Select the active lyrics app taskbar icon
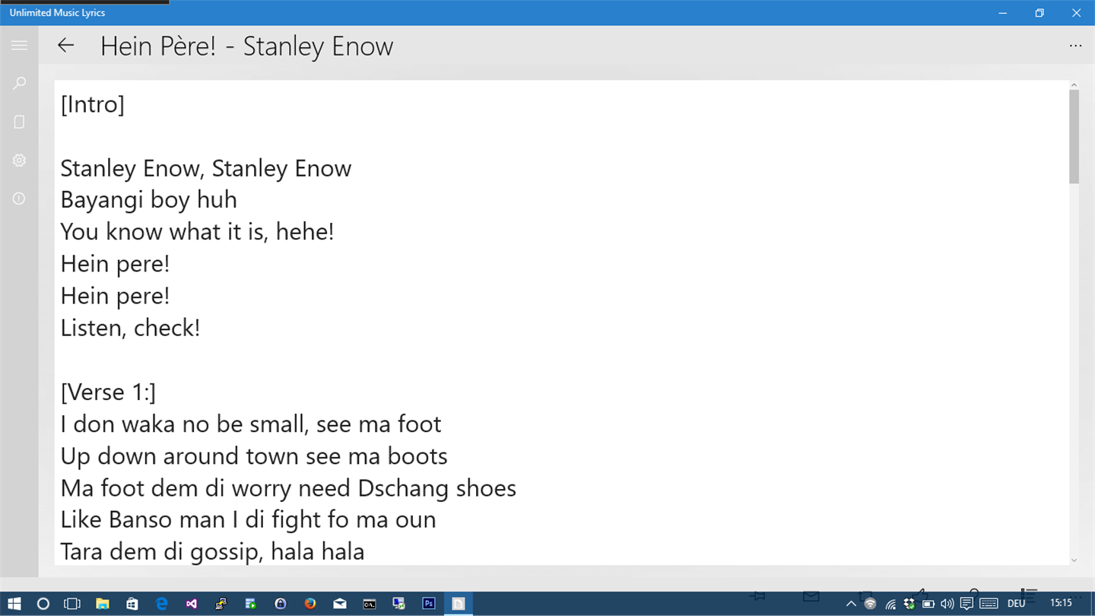The image size is (1095, 616). (459, 604)
